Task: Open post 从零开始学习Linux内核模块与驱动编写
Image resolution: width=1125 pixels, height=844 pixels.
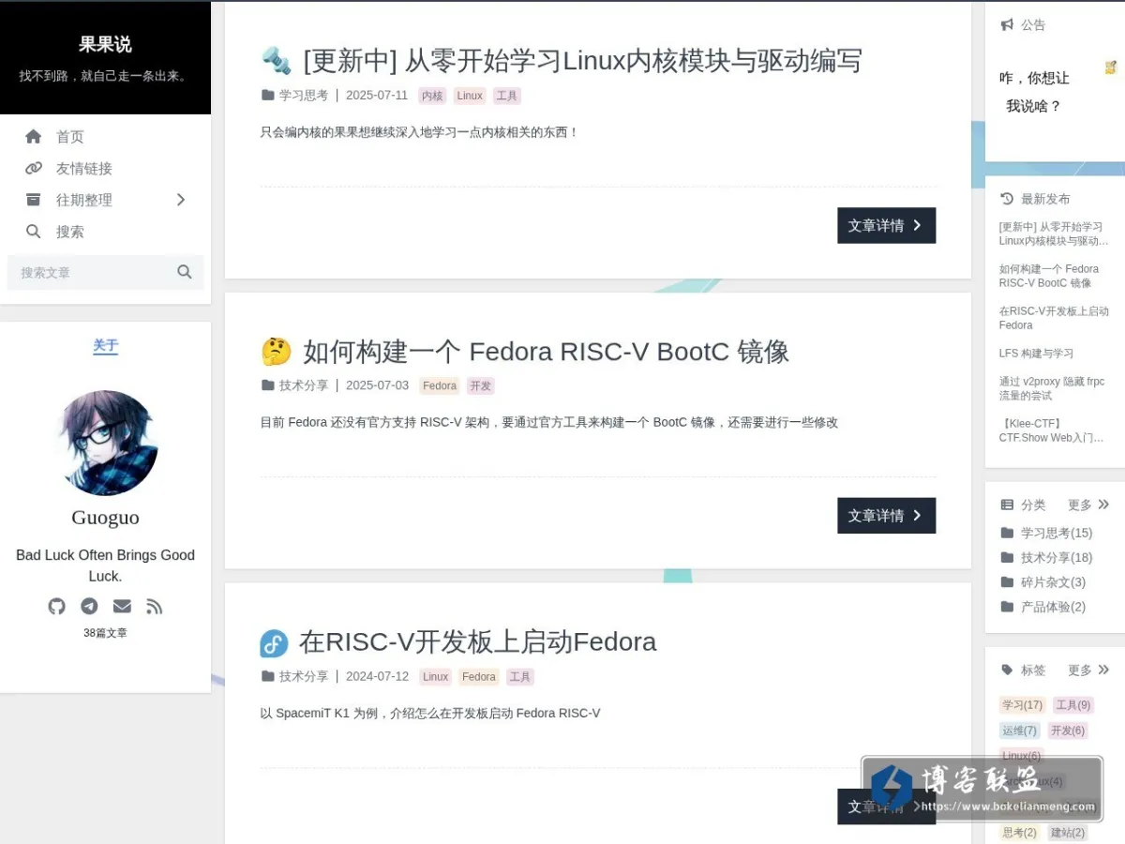Action: [x=582, y=61]
